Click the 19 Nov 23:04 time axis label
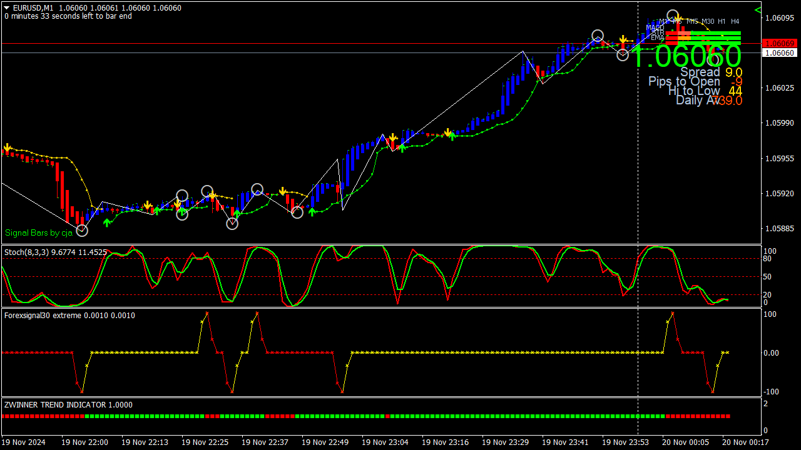 click(x=385, y=442)
